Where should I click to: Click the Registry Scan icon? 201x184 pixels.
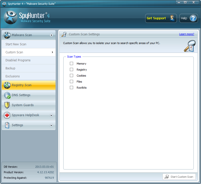point(7,85)
